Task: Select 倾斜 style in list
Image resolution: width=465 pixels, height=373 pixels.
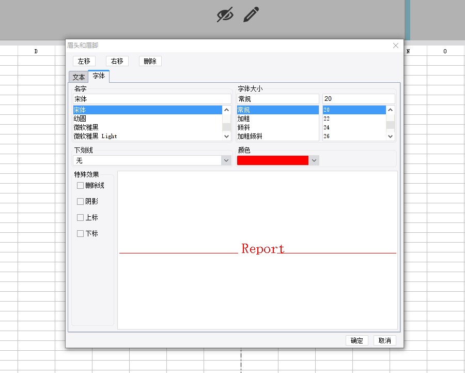Action: [x=278, y=127]
